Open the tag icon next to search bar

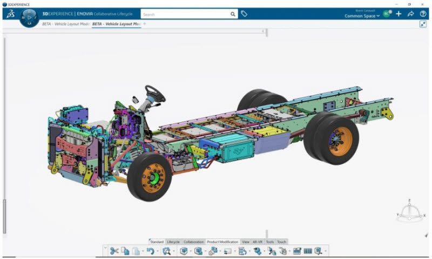[x=244, y=14]
